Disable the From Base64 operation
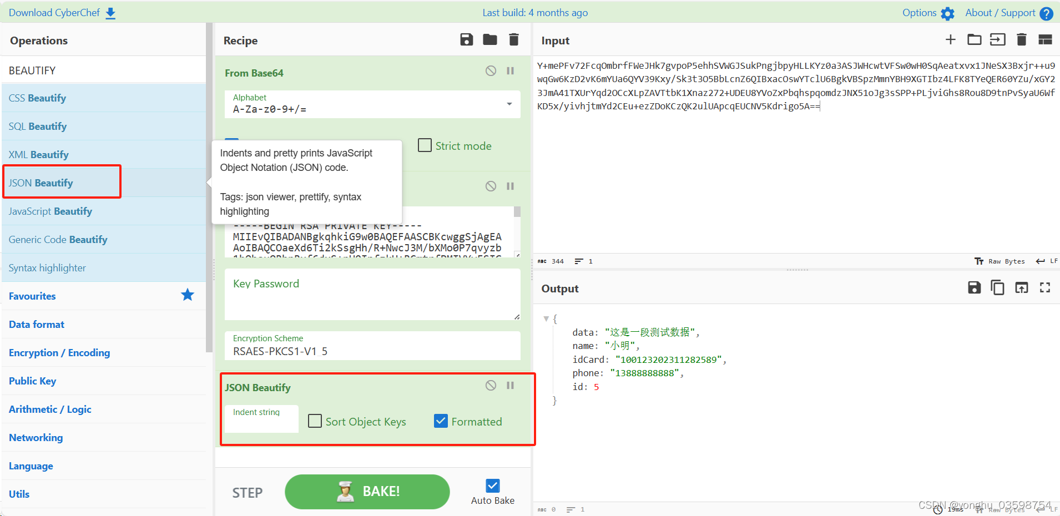This screenshot has height=516, width=1060. (491, 70)
